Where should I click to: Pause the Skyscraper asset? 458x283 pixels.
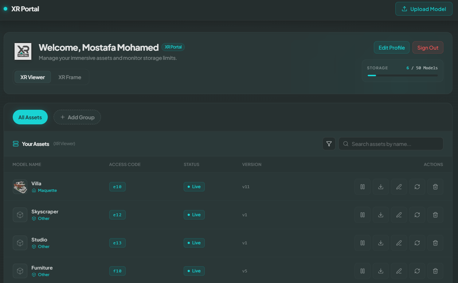363,215
